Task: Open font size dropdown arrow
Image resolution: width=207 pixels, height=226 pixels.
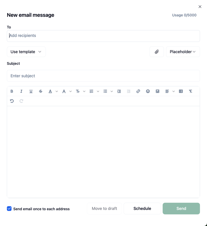Action: point(84,91)
